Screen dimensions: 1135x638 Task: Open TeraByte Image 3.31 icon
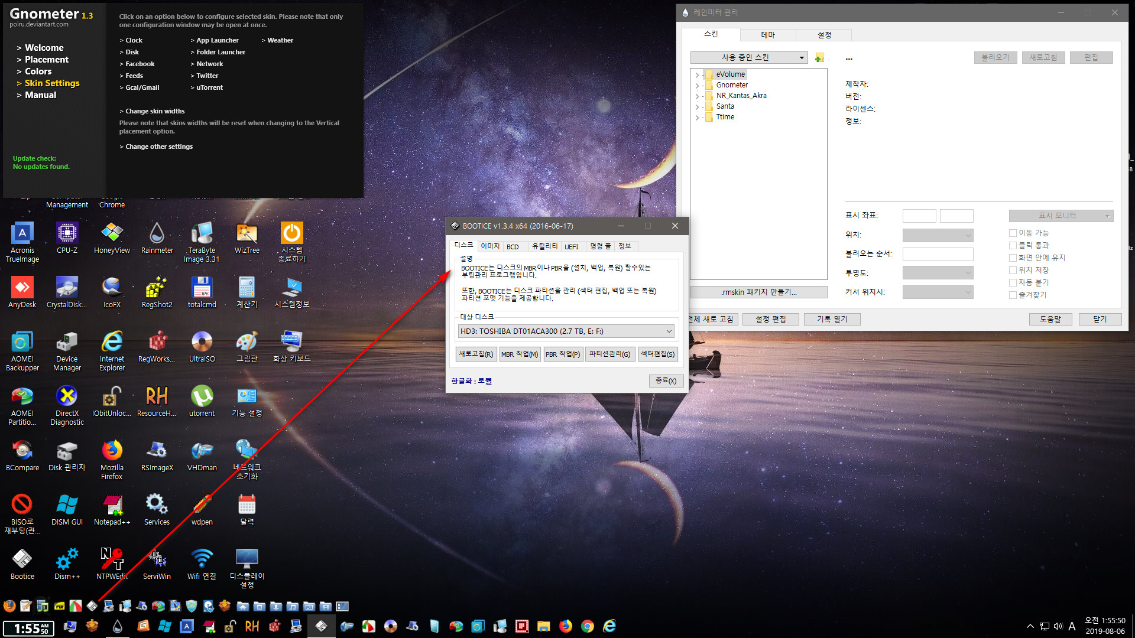coord(202,241)
